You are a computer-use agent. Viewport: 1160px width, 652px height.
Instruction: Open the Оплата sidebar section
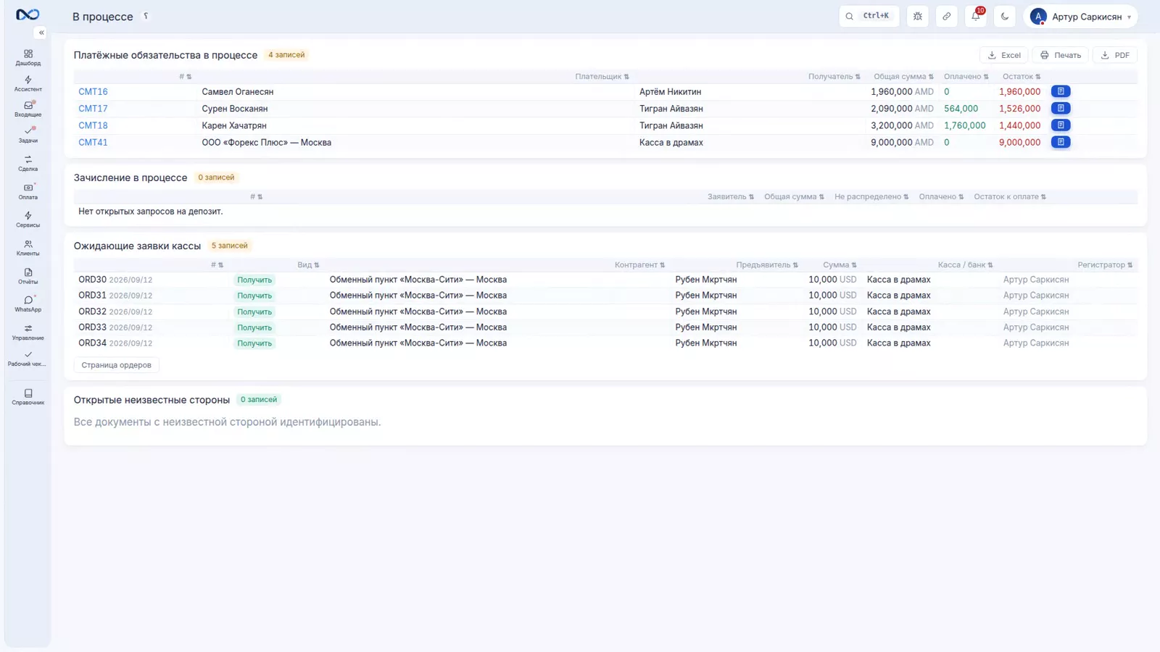point(28,191)
